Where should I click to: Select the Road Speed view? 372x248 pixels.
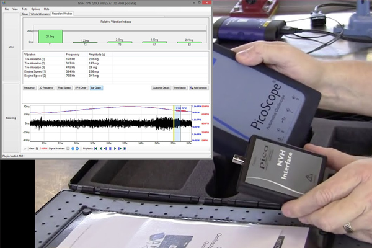point(64,88)
